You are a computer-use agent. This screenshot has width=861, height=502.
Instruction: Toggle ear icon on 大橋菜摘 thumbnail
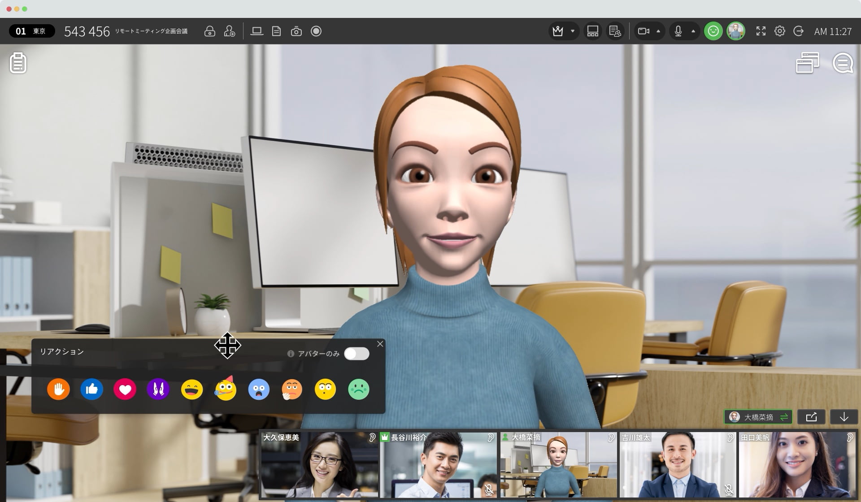611,437
